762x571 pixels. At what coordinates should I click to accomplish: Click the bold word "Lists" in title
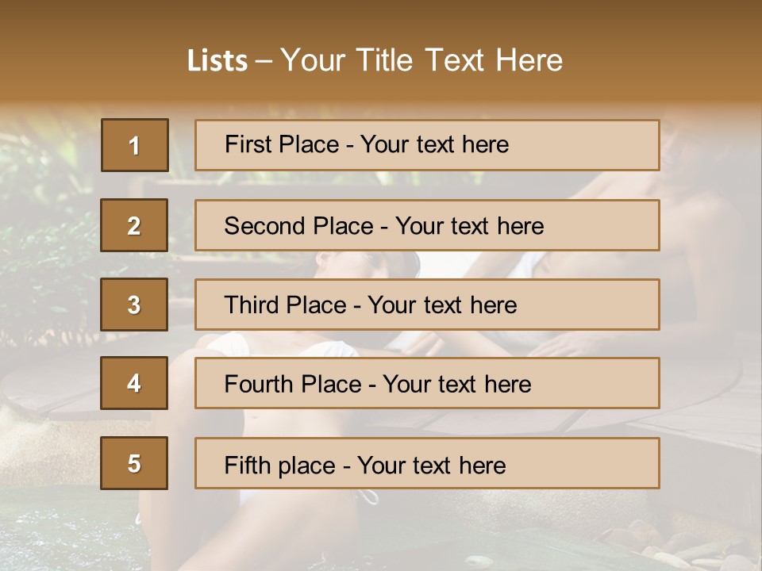click(217, 61)
